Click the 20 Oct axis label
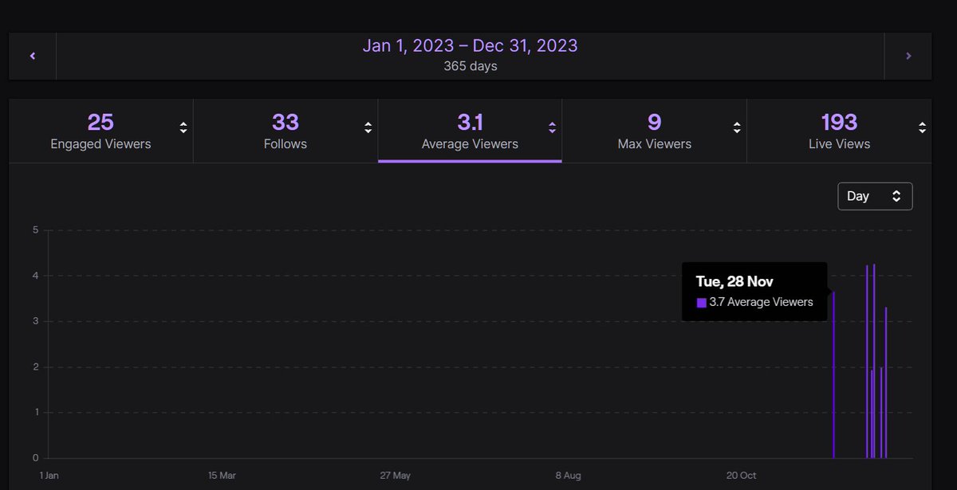 coord(740,475)
